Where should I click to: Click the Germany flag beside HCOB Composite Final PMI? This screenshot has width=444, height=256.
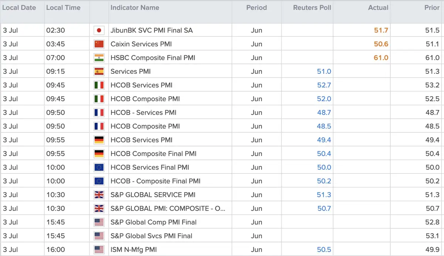point(99,153)
